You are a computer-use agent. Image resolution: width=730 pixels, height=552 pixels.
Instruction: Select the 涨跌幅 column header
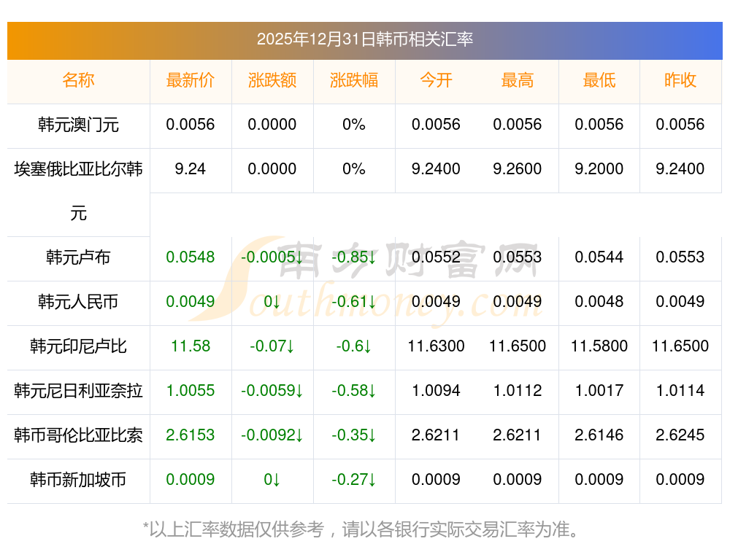click(354, 80)
